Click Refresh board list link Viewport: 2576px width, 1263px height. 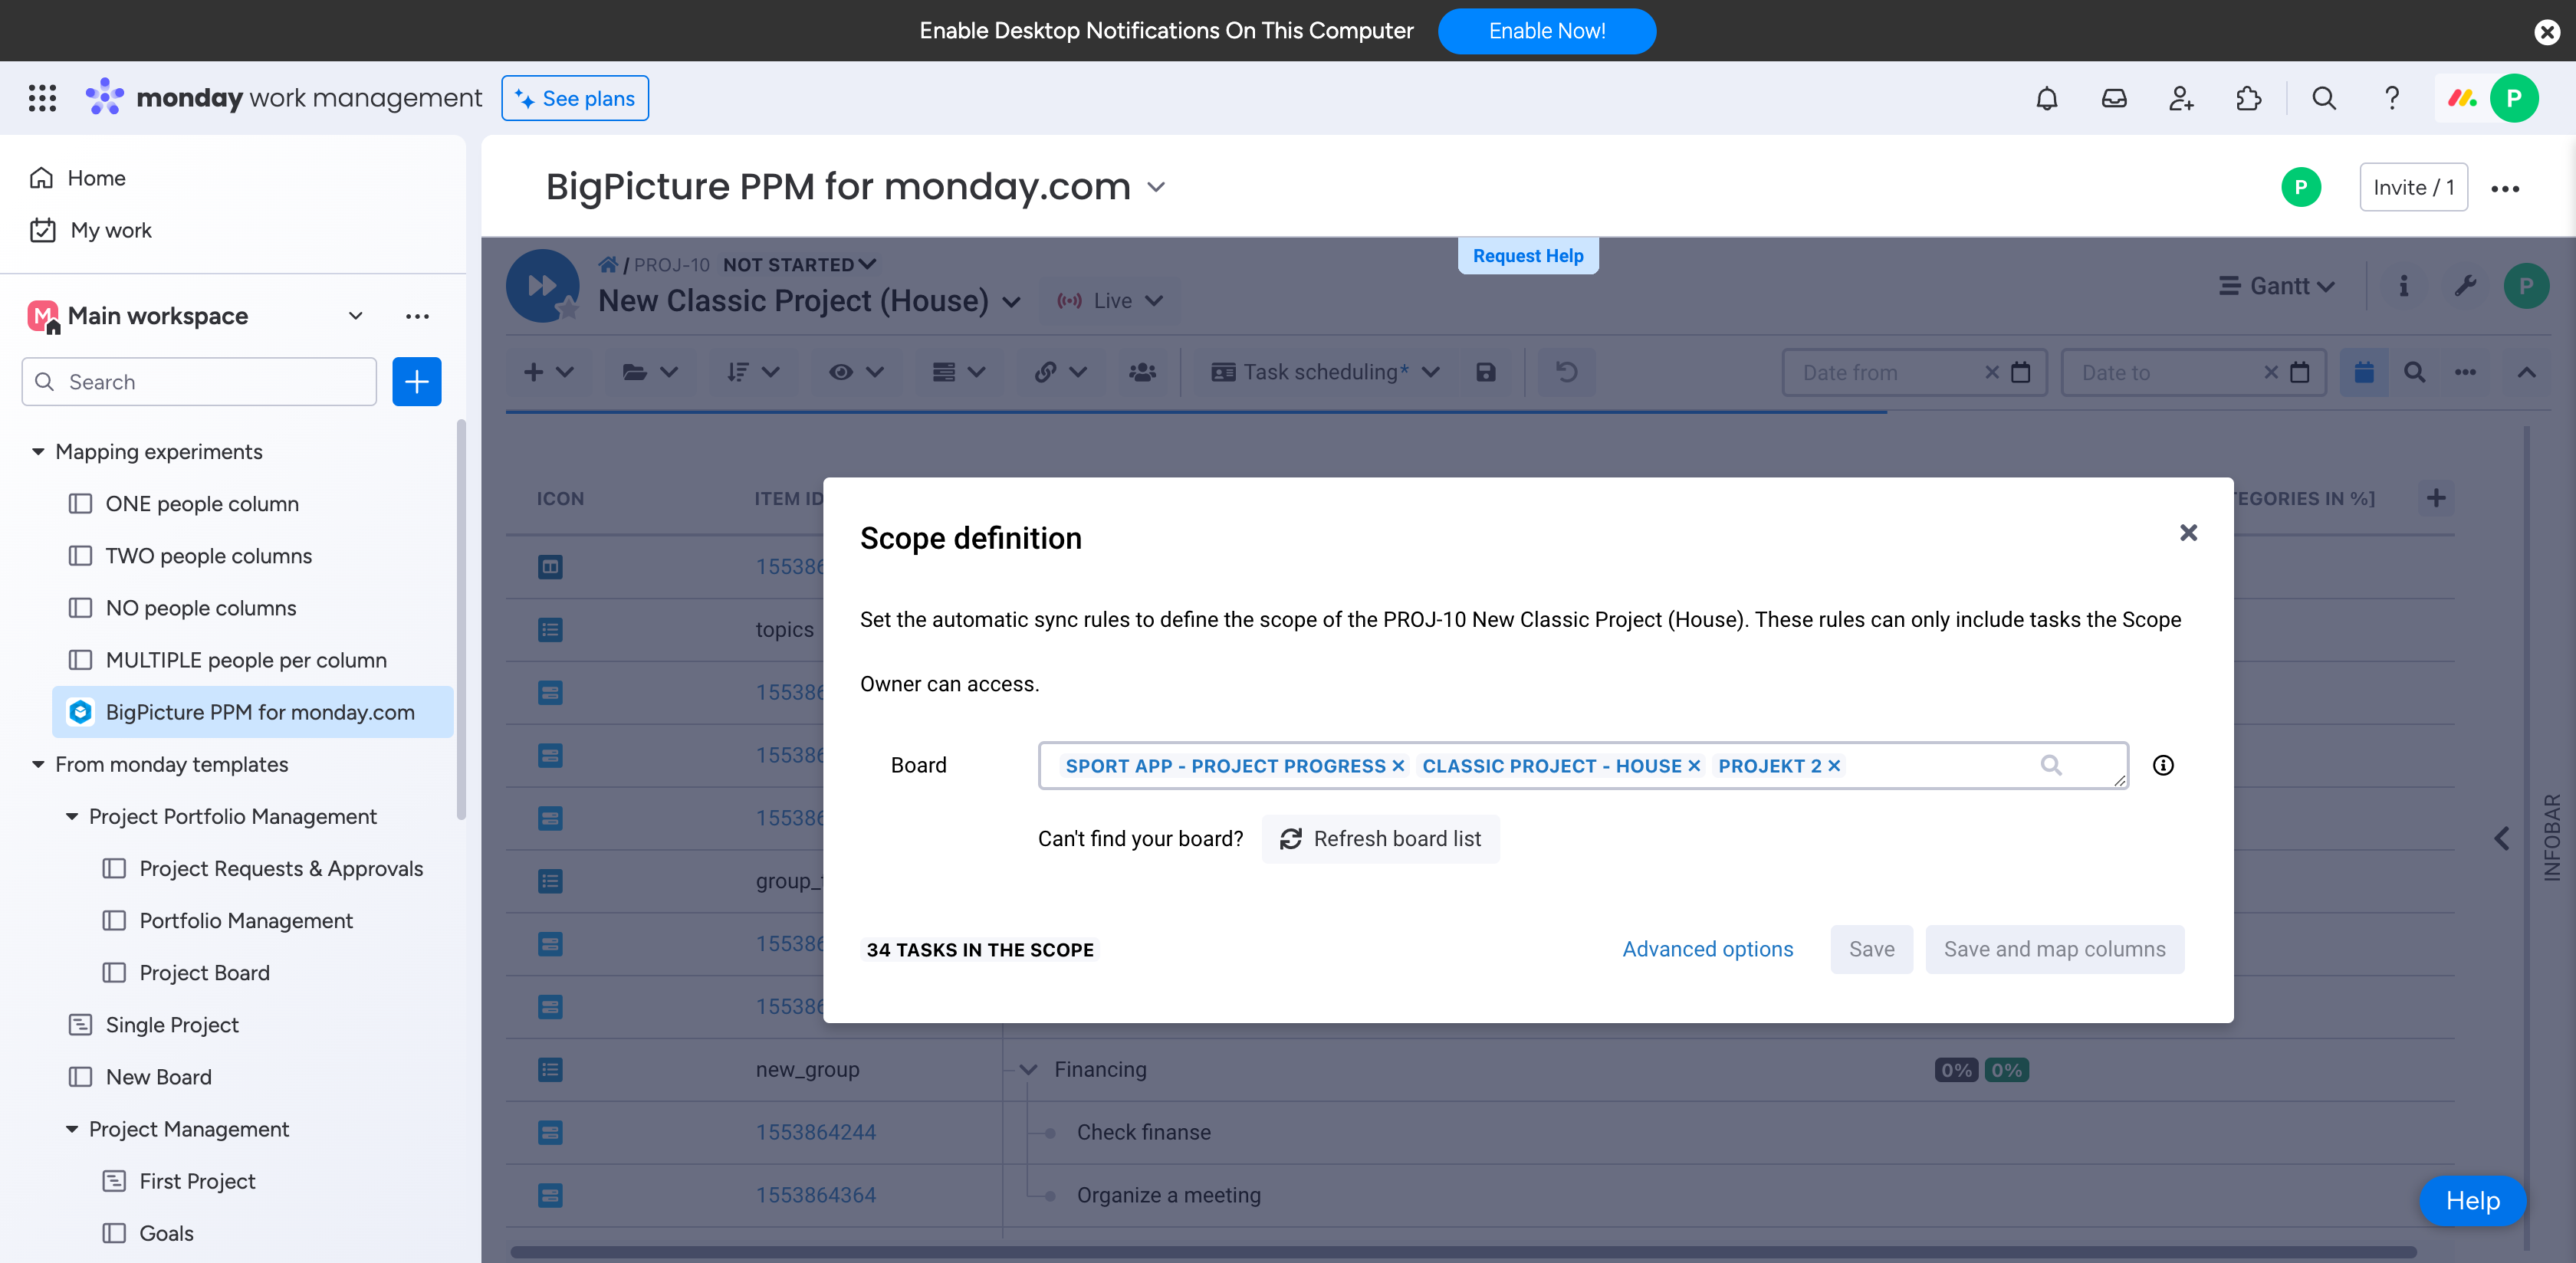tap(1380, 838)
